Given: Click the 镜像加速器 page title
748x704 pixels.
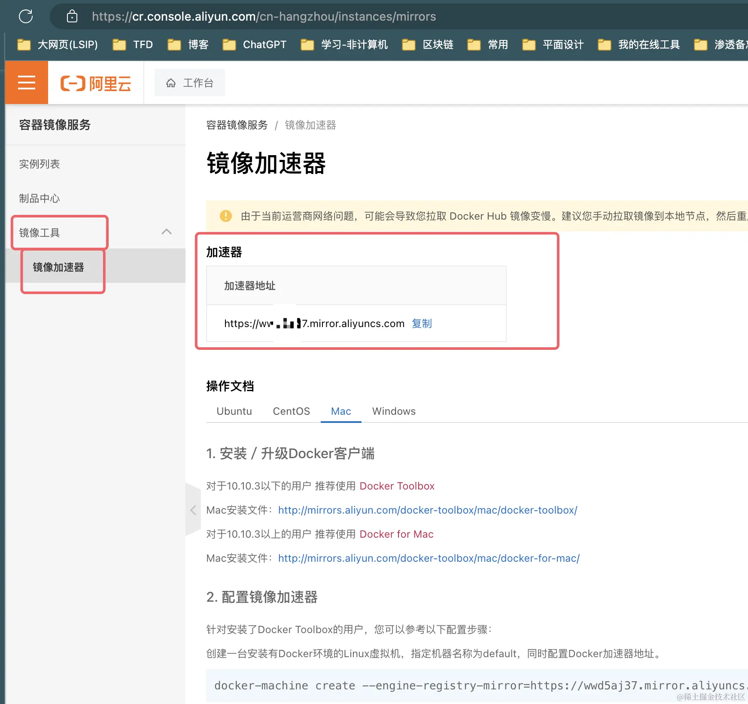Looking at the screenshot, I should pyautogui.click(x=266, y=163).
